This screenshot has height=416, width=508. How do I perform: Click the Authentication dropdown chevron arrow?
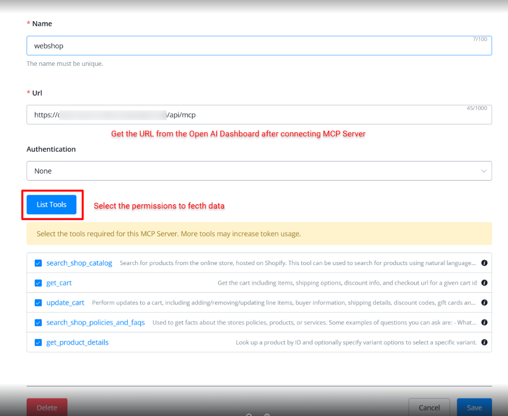483,171
